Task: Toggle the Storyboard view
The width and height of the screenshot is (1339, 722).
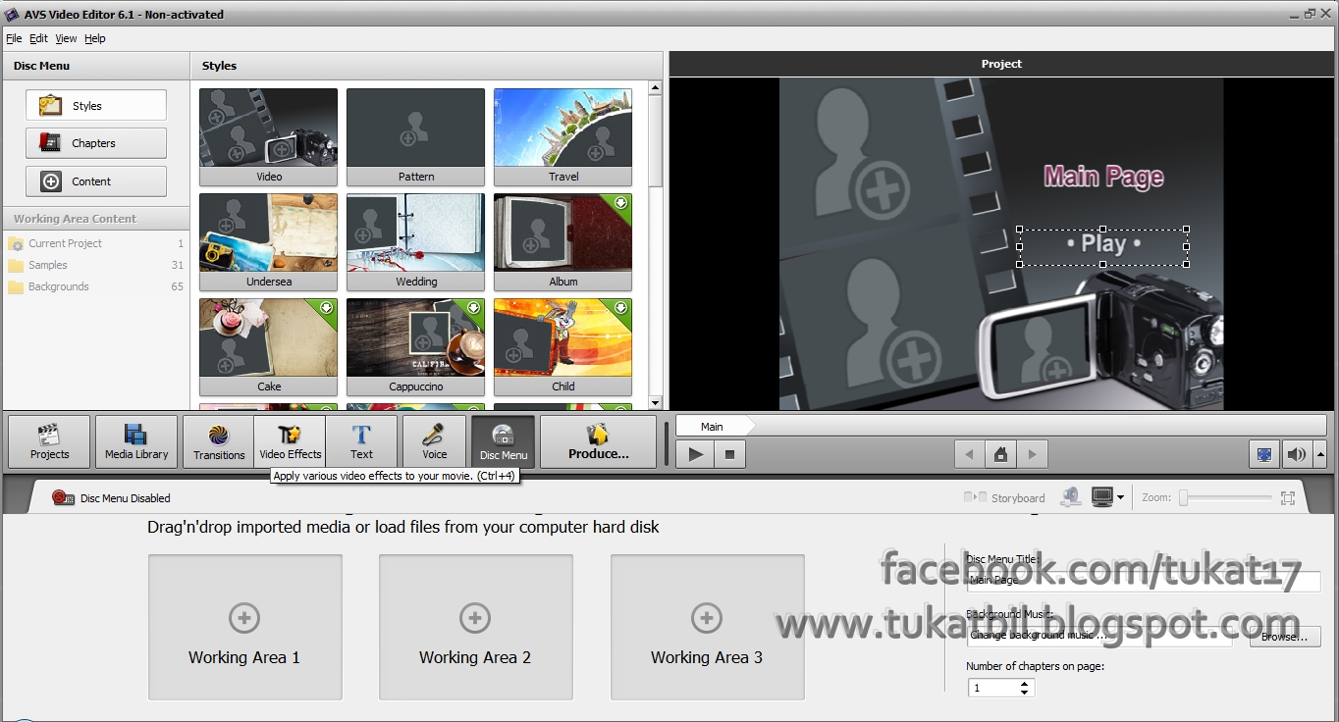Action: pyautogui.click(x=1005, y=498)
